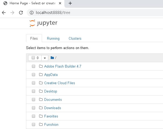Close the Home Page browser tab
The width and height of the screenshot is (163, 129).
(60, 3)
